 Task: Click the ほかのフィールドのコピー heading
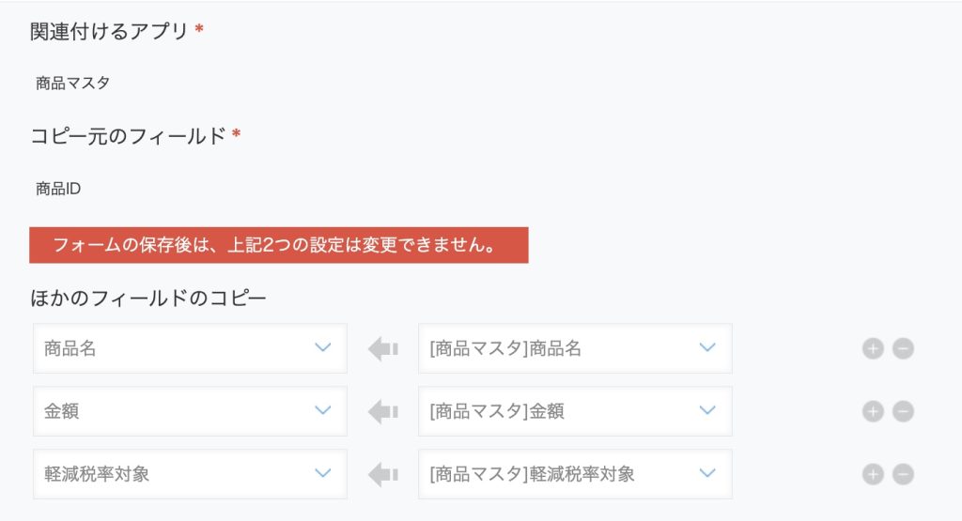[147, 298]
